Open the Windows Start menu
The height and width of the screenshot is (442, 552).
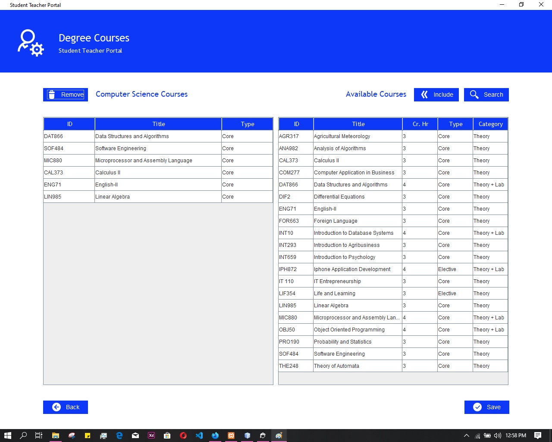pyautogui.click(x=7, y=436)
